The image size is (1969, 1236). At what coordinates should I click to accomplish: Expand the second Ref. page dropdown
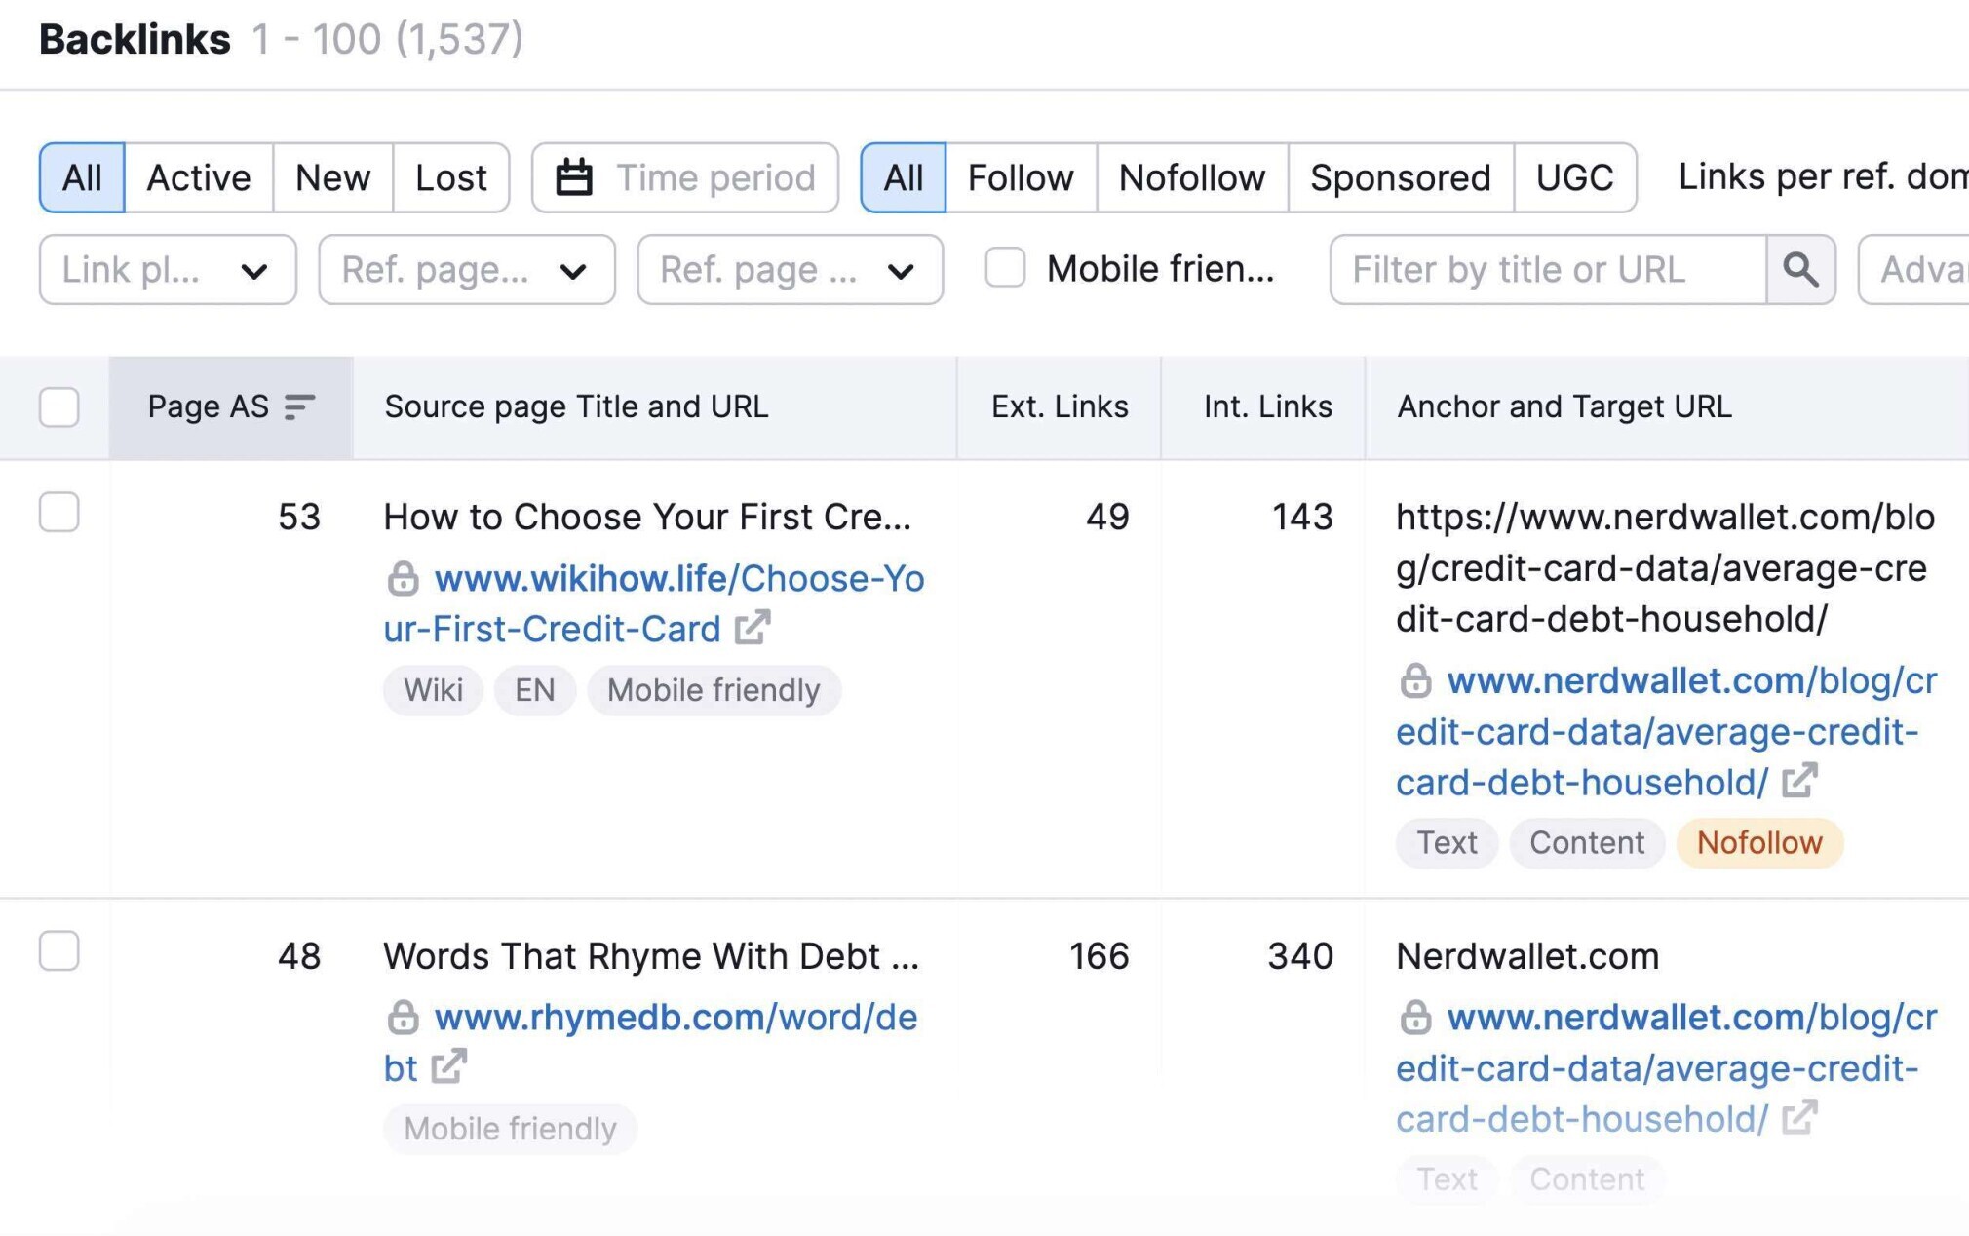tap(790, 270)
